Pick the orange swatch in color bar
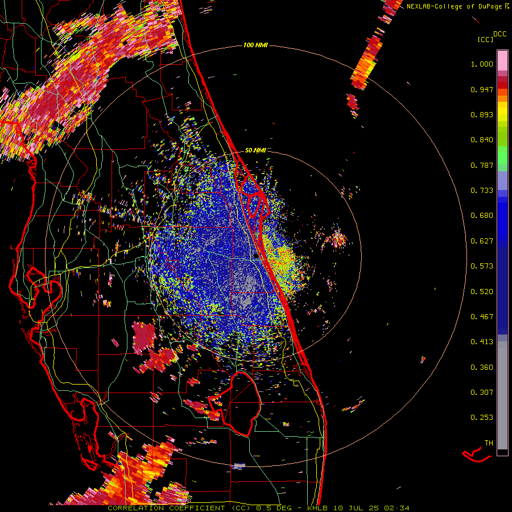 [502, 98]
